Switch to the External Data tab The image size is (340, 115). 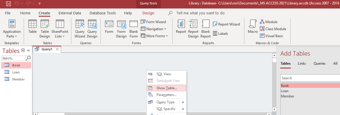(70, 13)
